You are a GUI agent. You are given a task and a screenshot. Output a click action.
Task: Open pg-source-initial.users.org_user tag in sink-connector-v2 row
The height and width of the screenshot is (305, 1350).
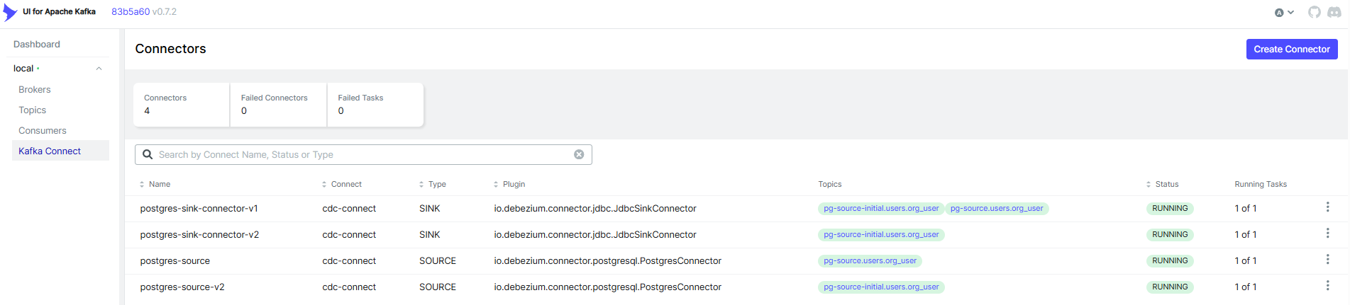(881, 235)
